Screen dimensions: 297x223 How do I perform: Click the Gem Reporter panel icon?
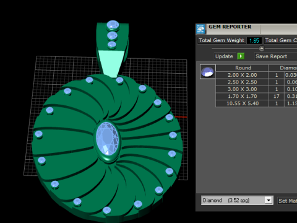(x=200, y=29)
